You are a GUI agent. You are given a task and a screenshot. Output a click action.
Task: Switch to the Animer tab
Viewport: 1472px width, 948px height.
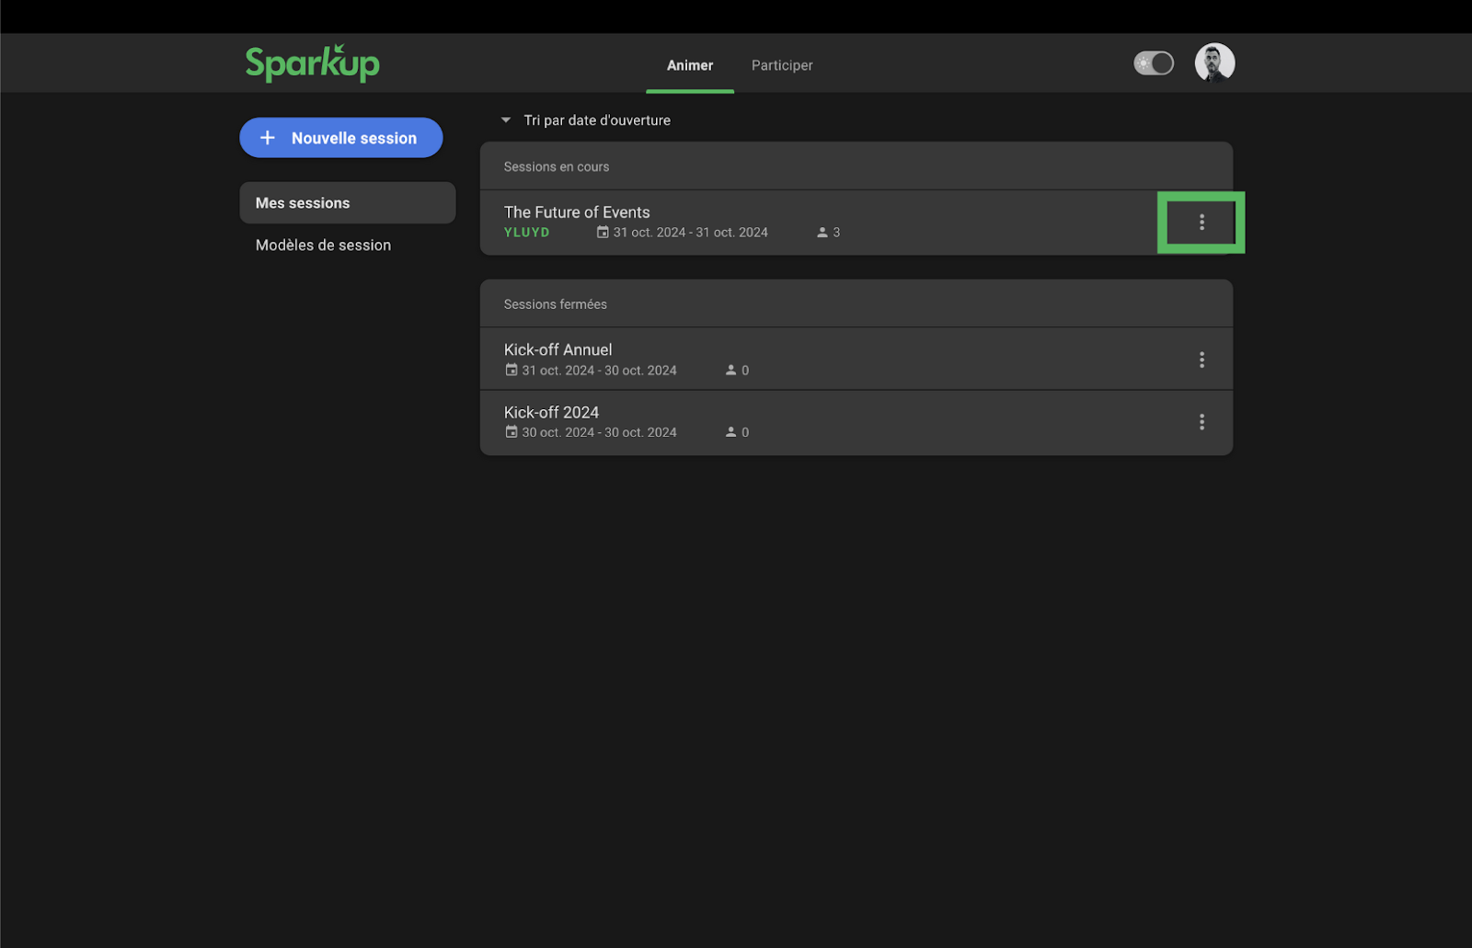689,65
